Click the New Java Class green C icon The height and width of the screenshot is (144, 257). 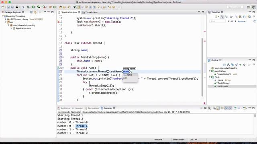tap(54, 7)
